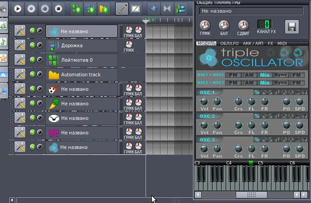Mute the Automation track with green LED
This screenshot has width=311, height=203.
(x=32, y=74)
